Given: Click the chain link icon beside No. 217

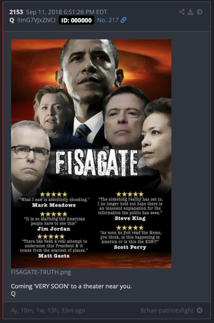Looking at the screenshot, I should [123, 20].
